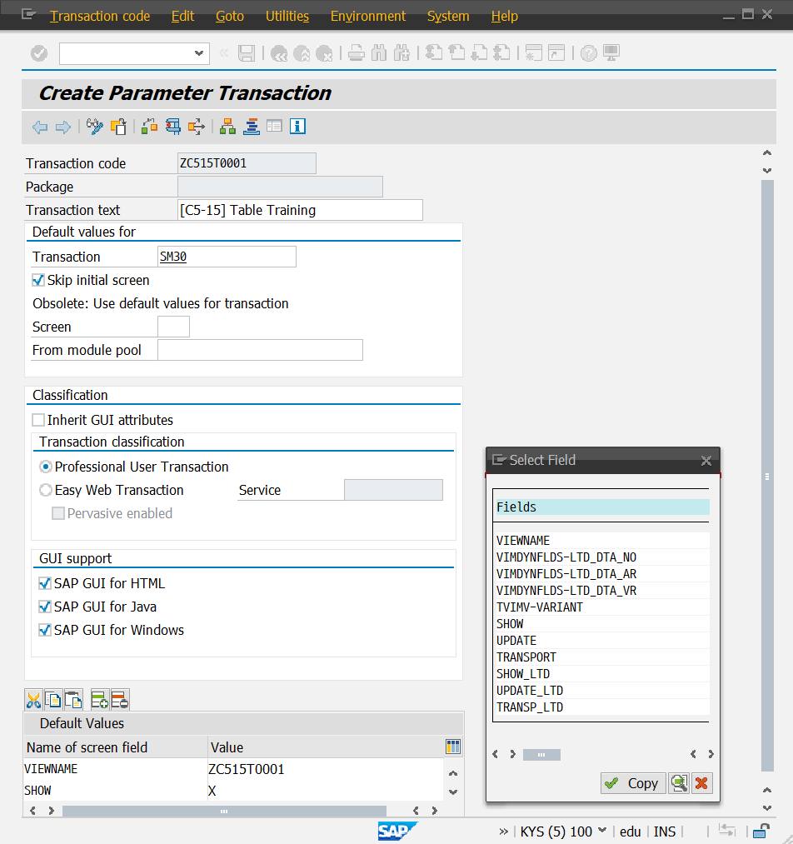Open the blue Information icon
Viewport: 793px width, 844px height.
297,127
